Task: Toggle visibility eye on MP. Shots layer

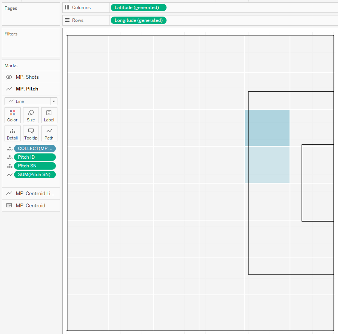Action: [x=9, y=77]
